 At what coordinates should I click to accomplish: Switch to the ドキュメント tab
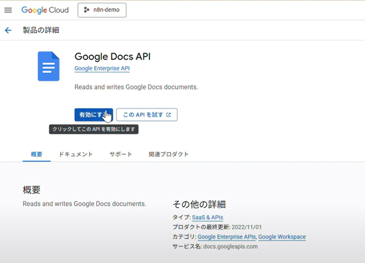[76, 154]
